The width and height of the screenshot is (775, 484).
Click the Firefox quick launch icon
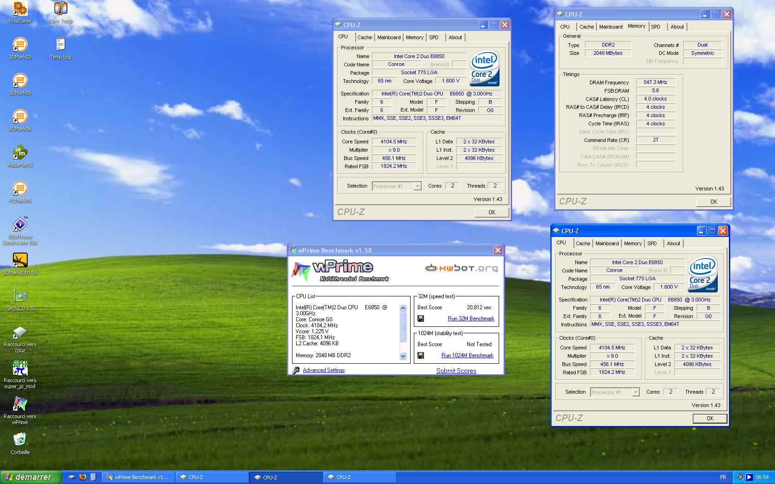83,477
